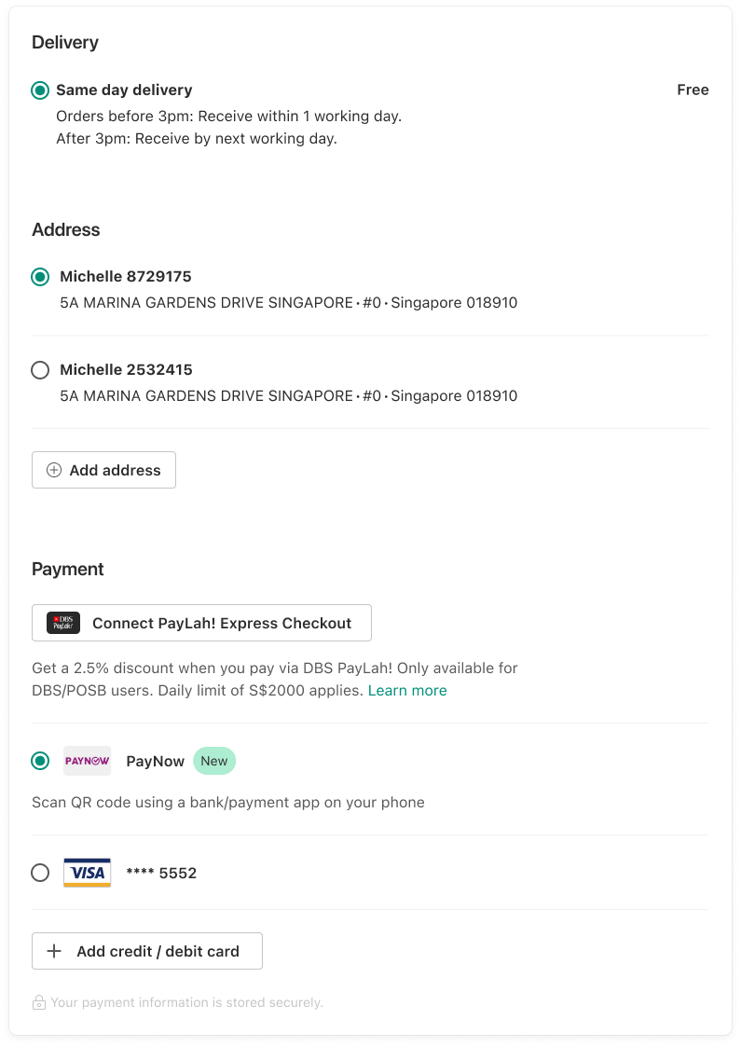Select the Michelle 2532415 address radio button
This screenshot has width=741, height=1047.
(40, 370)
